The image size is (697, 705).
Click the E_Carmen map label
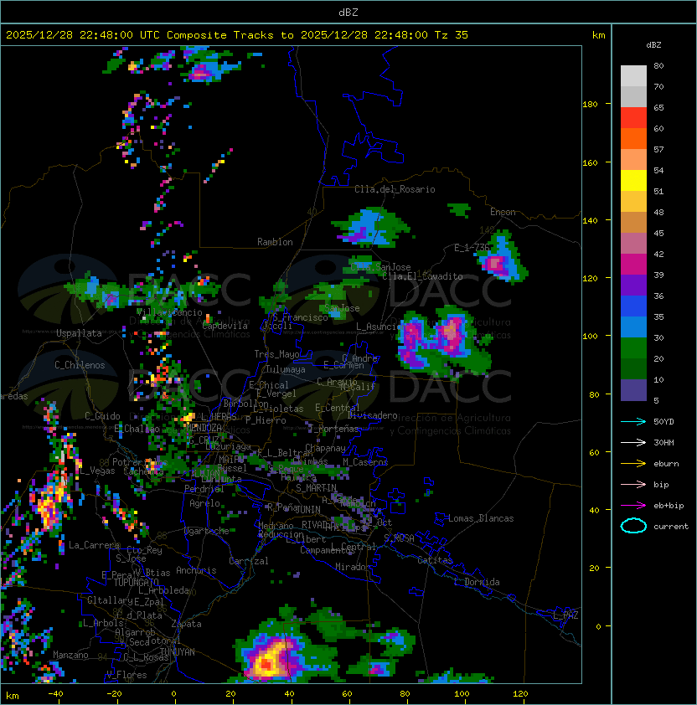point(343,365)
